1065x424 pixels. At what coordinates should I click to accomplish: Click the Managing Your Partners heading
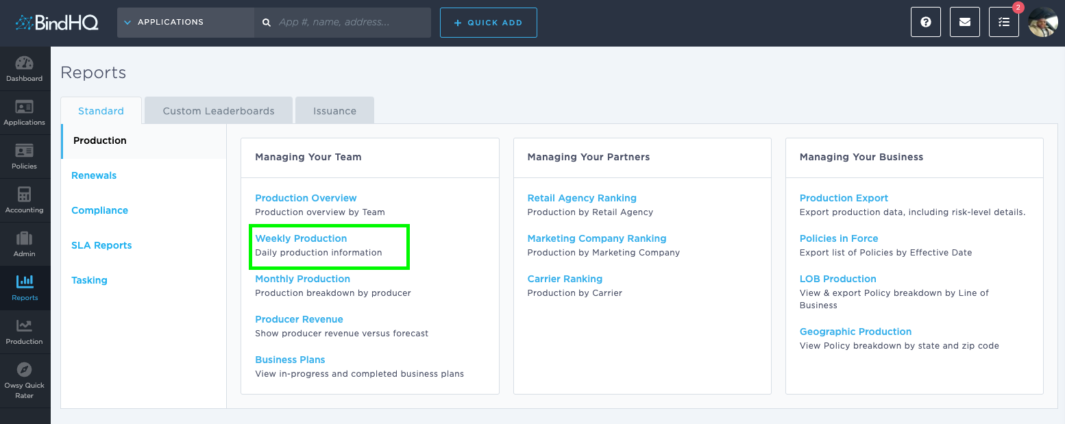(x=589, y=157)
